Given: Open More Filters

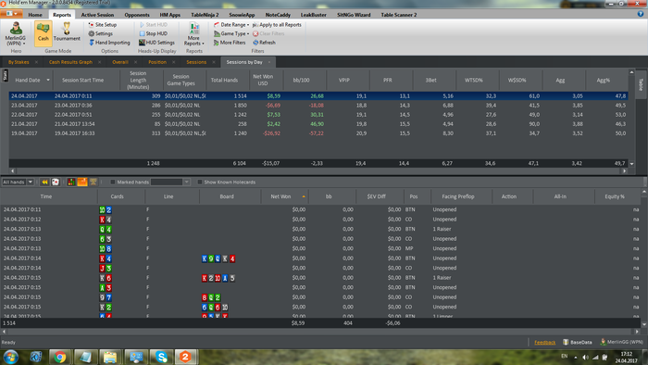Looking at the screenshot, I should pyautogui.click(x=230, y=43).
